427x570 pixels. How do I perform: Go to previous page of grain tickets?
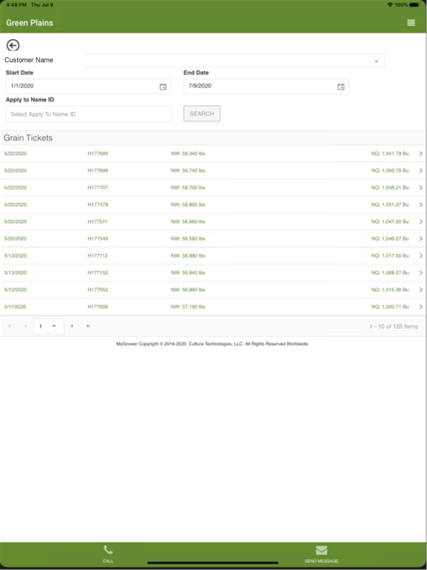[25, 326]
